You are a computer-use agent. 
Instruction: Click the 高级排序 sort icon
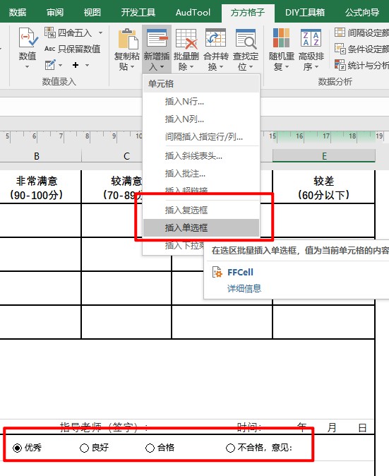(311, 37)
